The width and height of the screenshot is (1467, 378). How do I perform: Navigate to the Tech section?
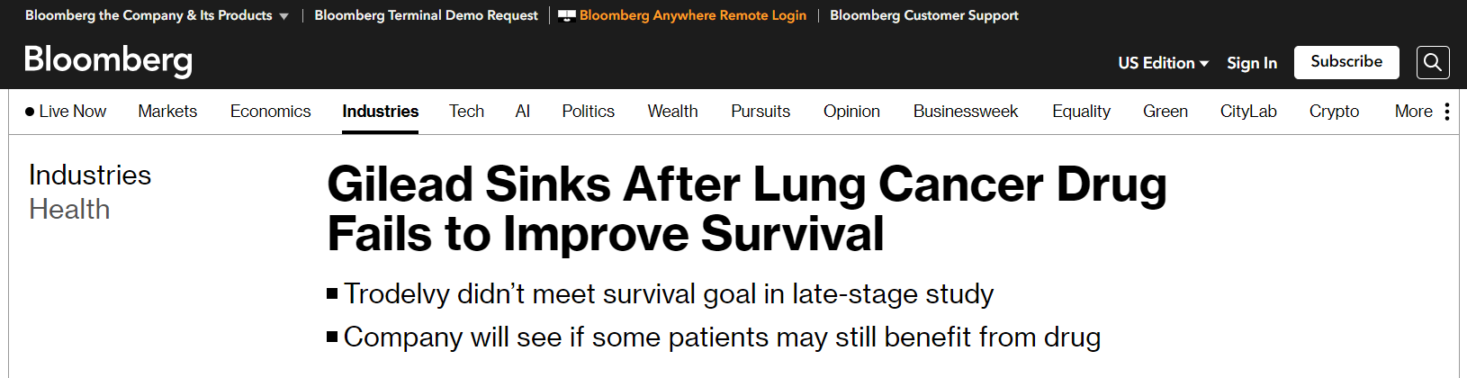(466, 112)
